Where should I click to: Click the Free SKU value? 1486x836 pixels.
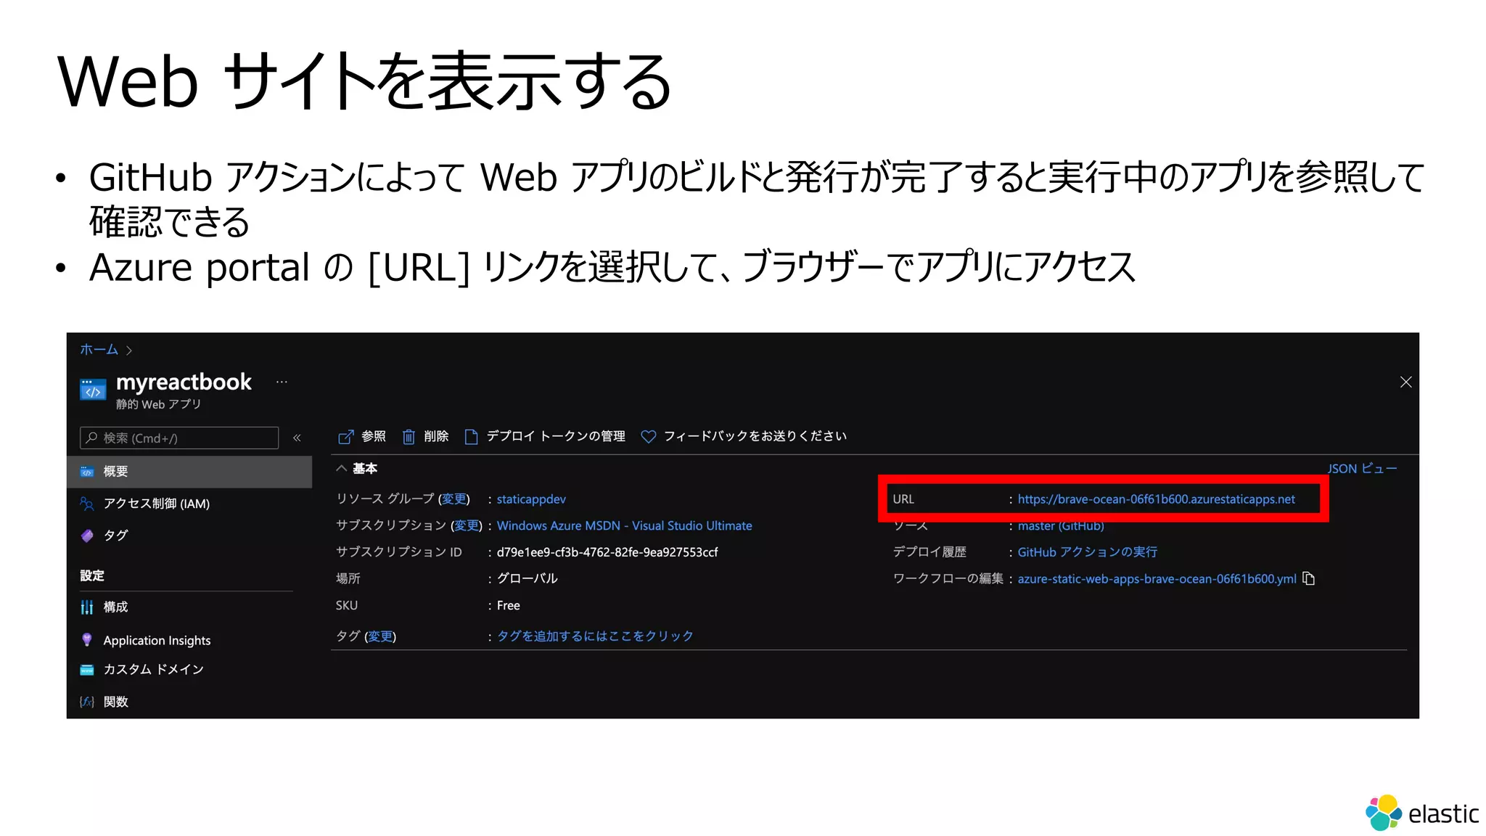pos(509,605)
